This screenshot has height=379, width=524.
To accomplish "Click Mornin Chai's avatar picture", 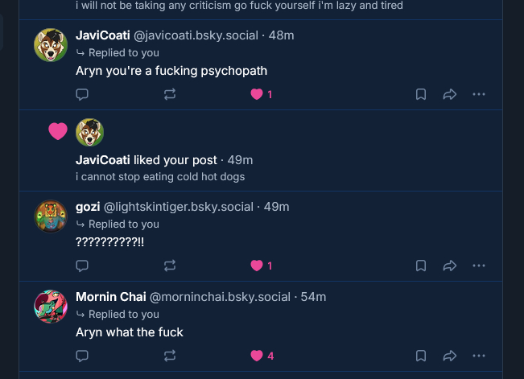I will (x=50, y=307).
